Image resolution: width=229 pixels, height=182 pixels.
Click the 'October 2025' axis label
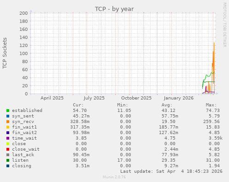tap(136, 98)
